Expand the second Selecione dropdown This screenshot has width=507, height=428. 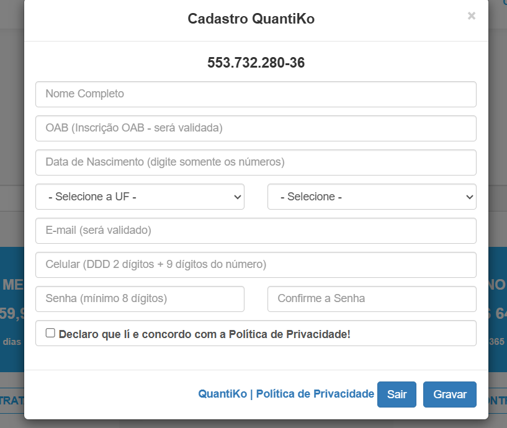pos(372,197)
